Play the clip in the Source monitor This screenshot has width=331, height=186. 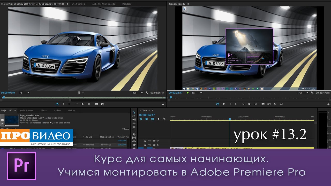(x=83, y=104)
